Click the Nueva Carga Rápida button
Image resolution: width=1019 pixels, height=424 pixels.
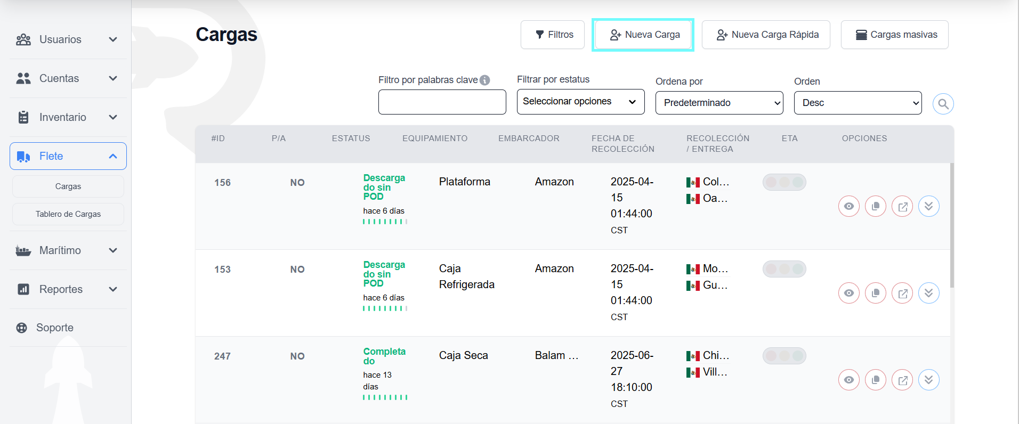point(766,35)
